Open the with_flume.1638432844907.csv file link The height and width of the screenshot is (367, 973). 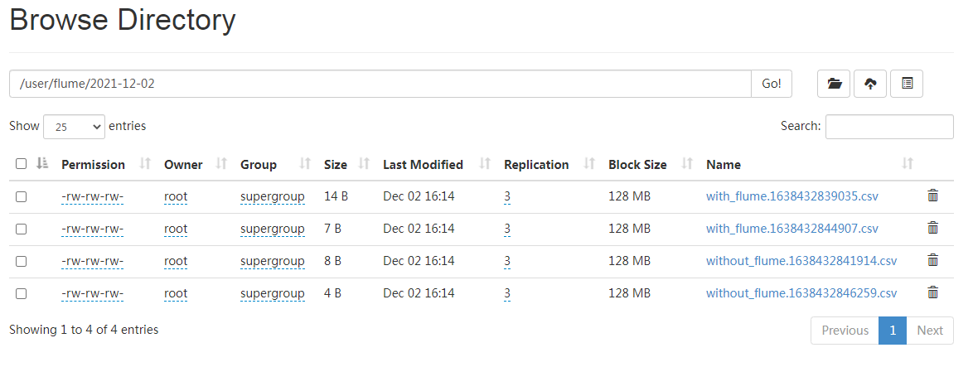pyautogui.click(x=791, y=229)
